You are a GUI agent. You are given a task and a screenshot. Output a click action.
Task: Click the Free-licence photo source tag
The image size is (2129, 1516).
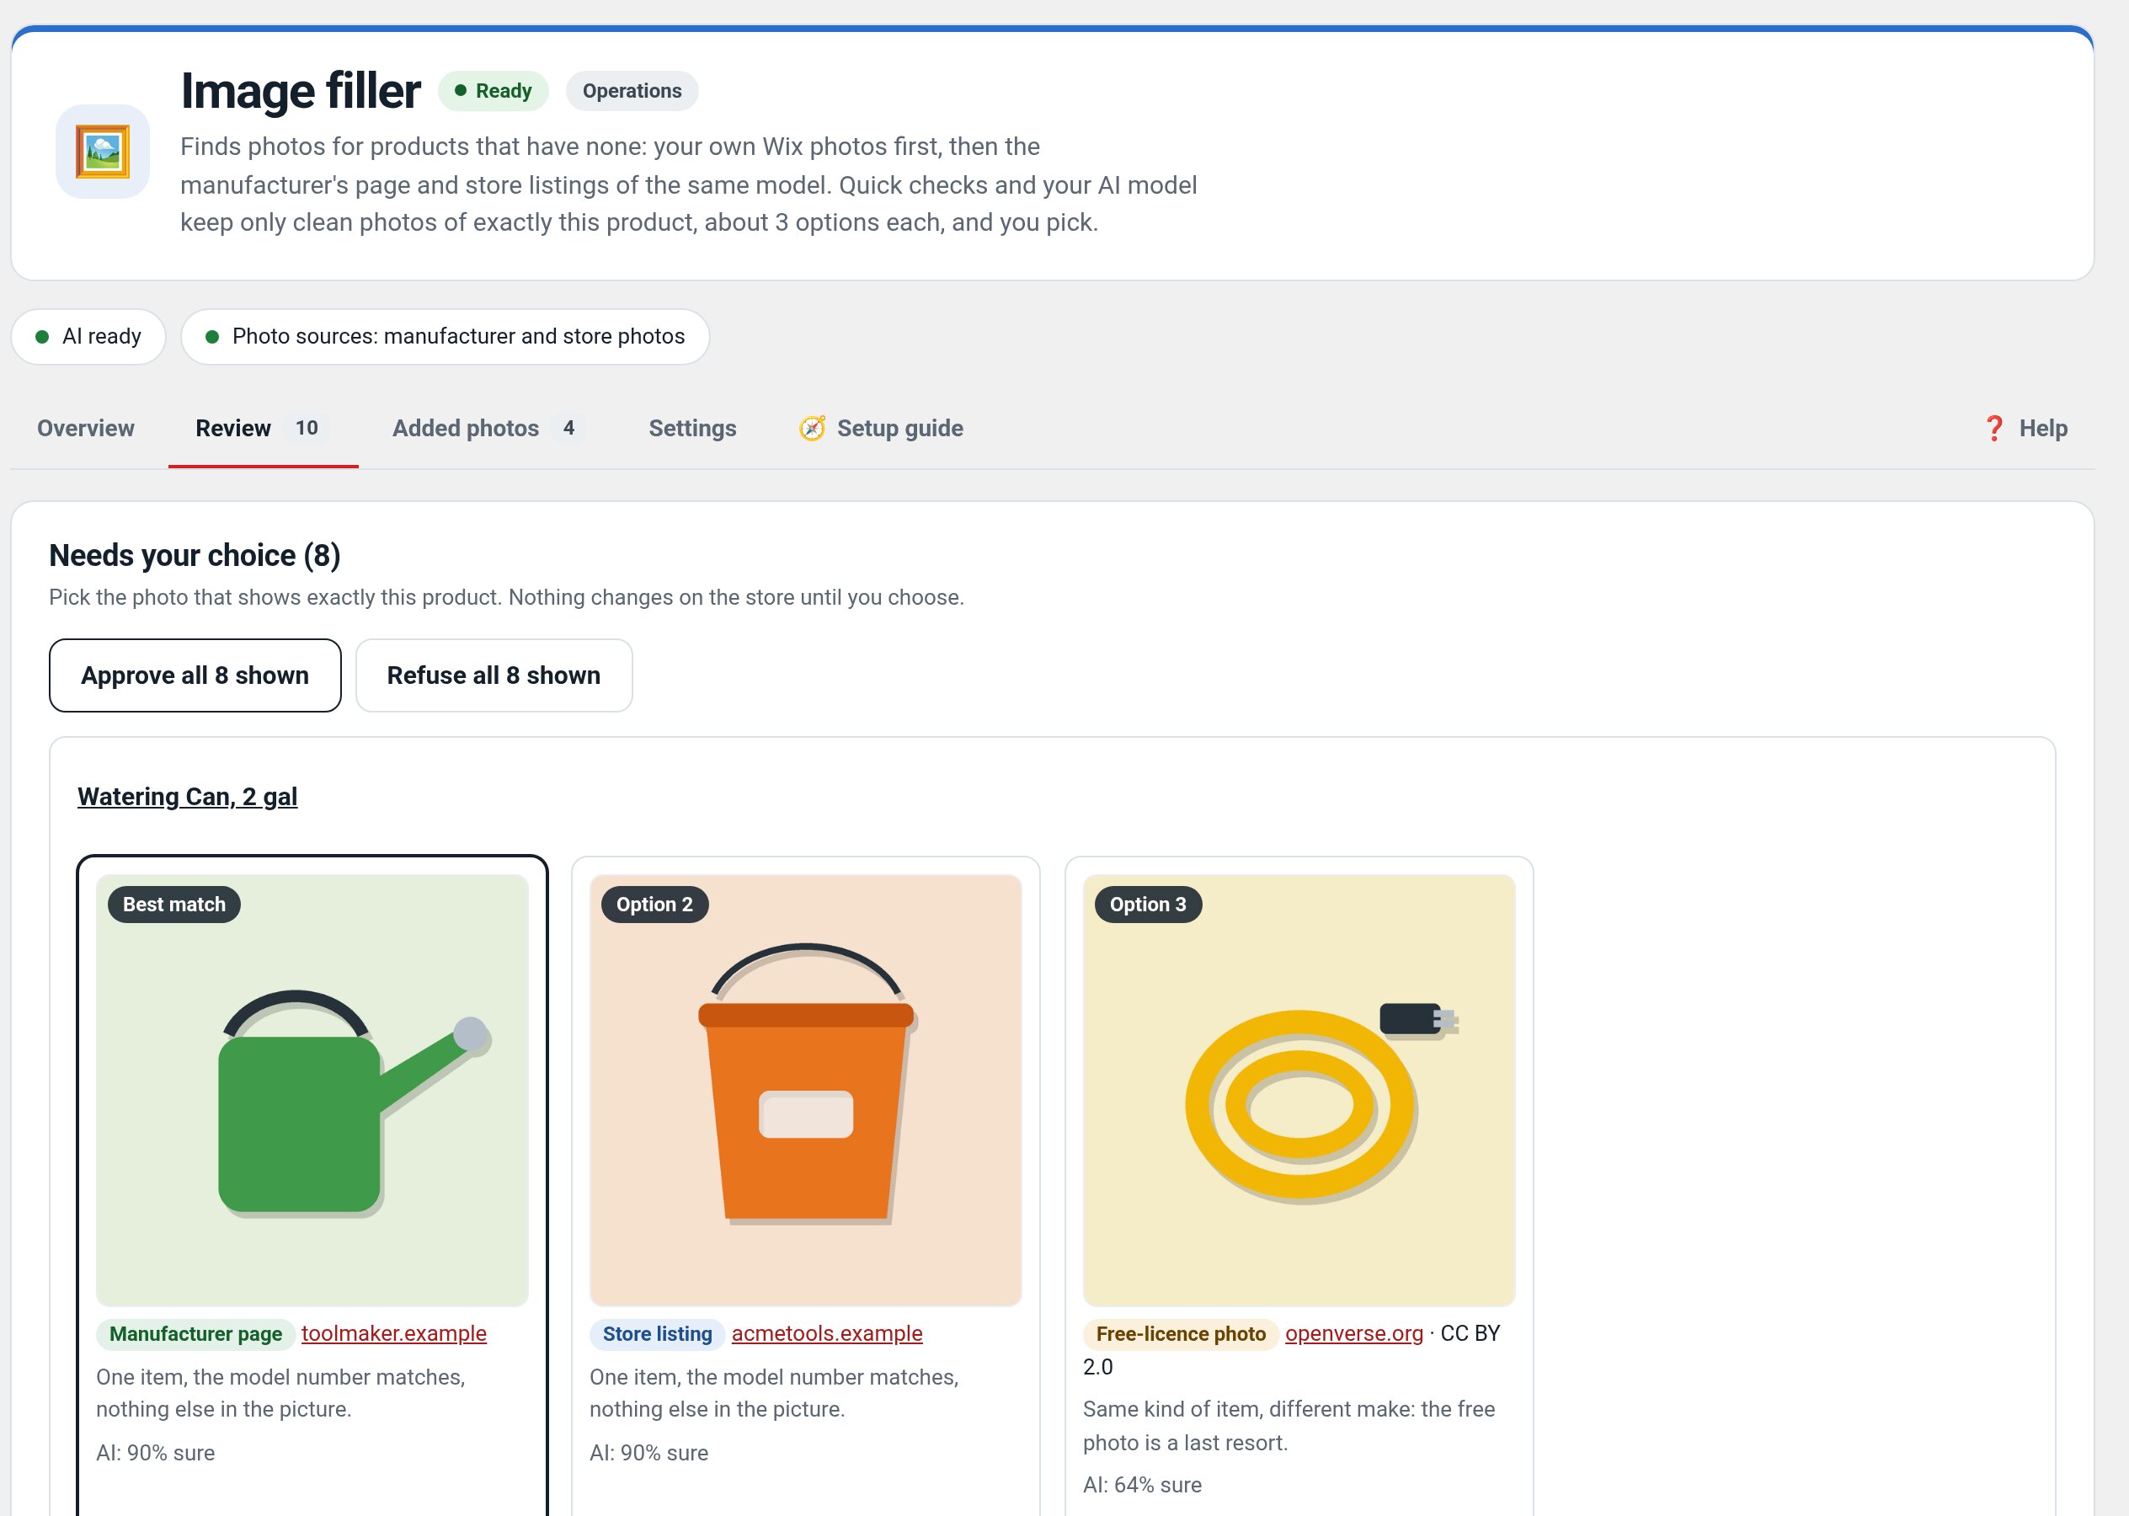click(x=1181, y=1334)
